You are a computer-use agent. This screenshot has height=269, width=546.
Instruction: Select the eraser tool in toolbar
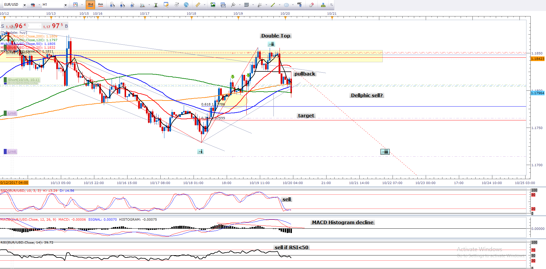311,5
